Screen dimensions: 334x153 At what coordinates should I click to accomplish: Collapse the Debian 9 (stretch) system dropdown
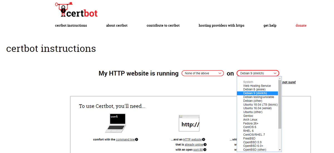(x=258, y=73)
